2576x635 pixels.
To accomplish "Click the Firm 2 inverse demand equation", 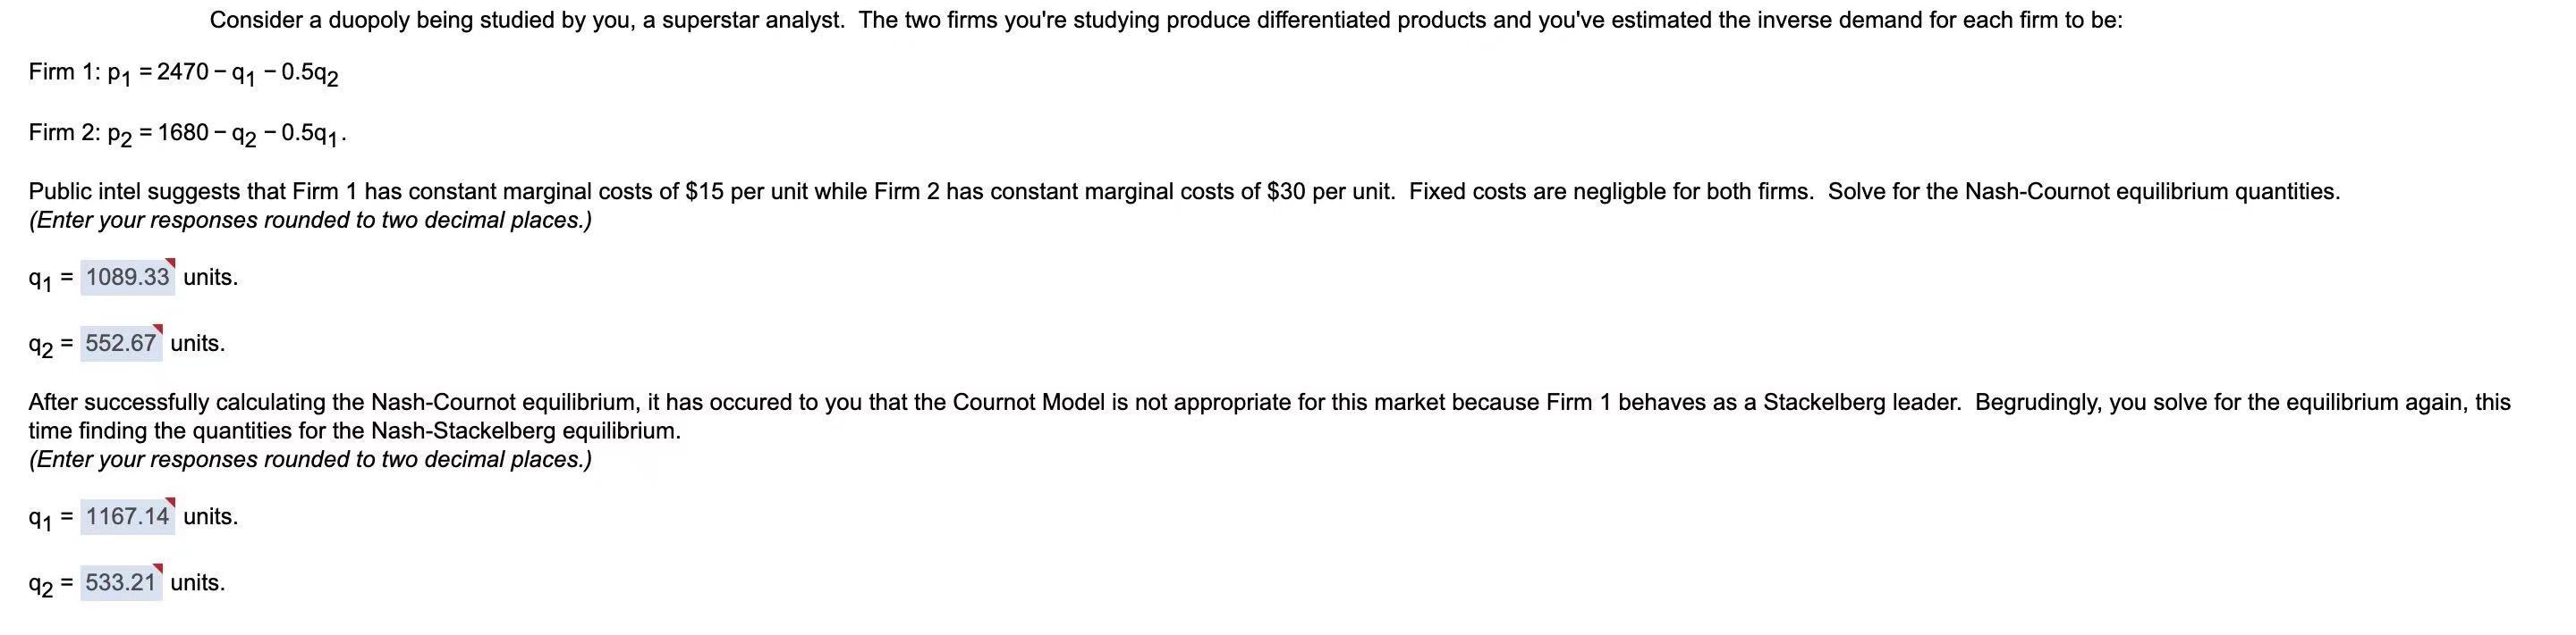I will [x=187, y=132].
